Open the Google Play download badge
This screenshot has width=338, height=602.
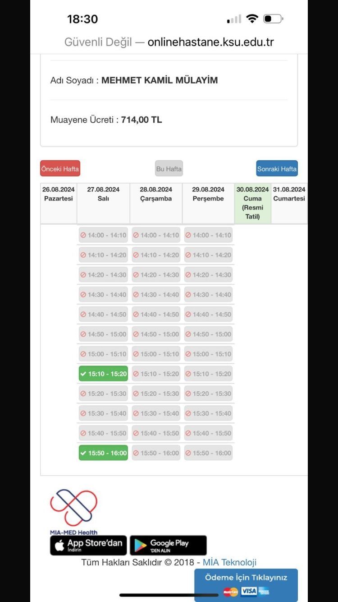coord(168,545)
